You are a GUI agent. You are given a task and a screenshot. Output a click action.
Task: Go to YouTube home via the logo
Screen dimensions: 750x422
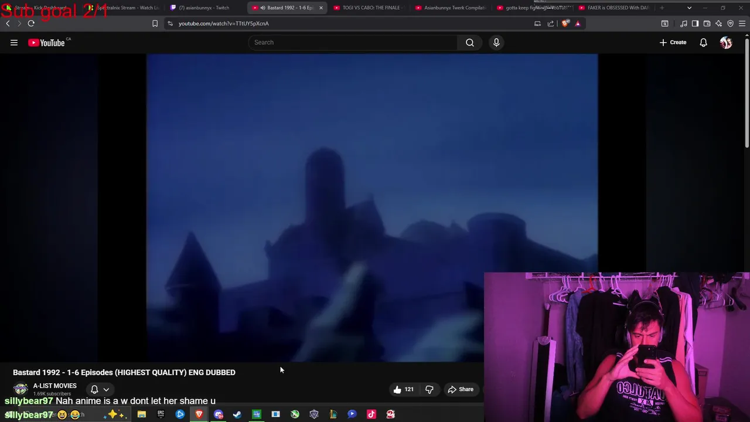pos(47,42)
